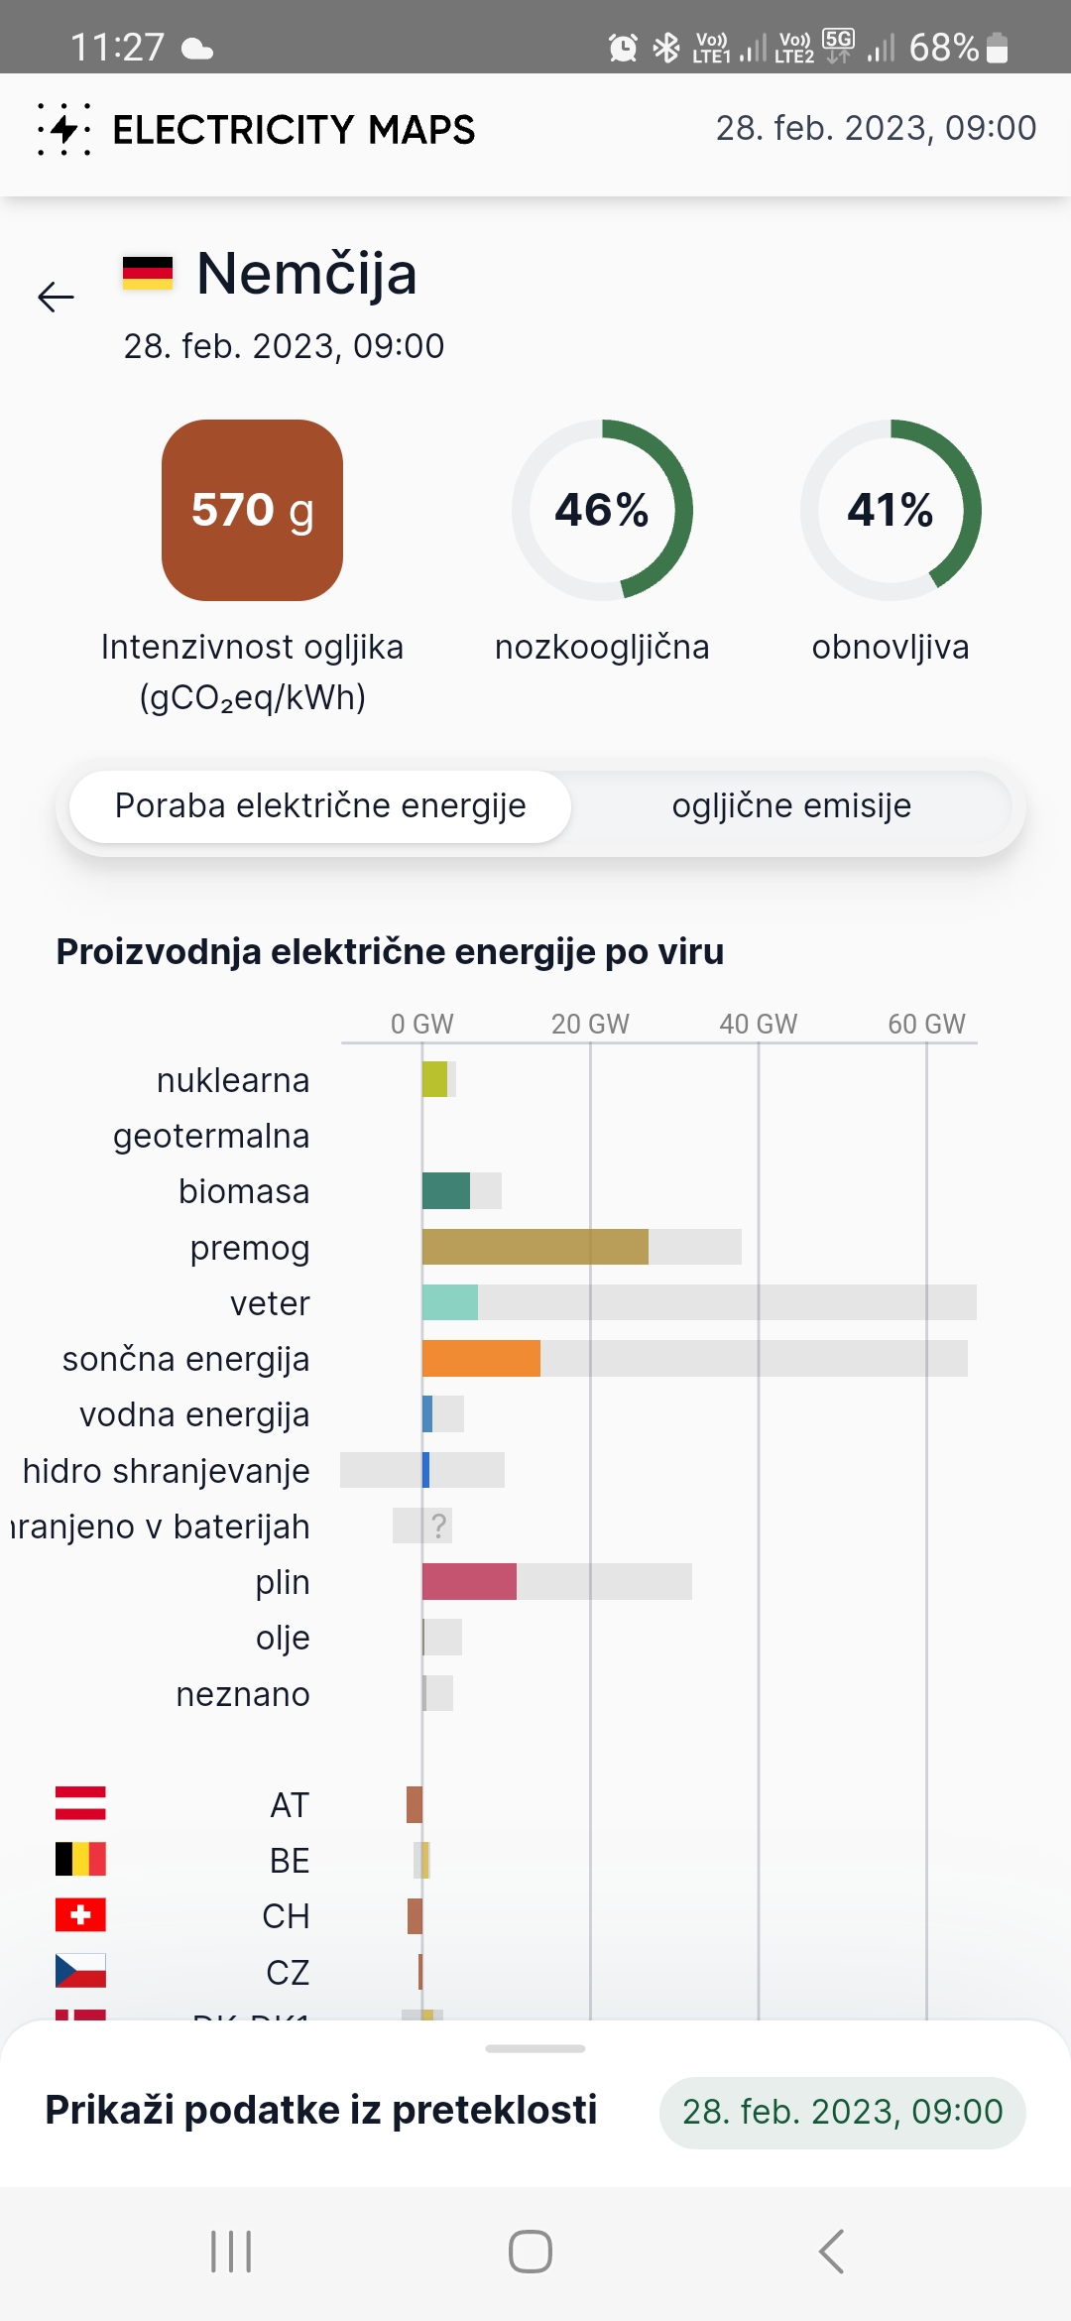Tap the back arrow beside Nemčija

tap(56, 297)
